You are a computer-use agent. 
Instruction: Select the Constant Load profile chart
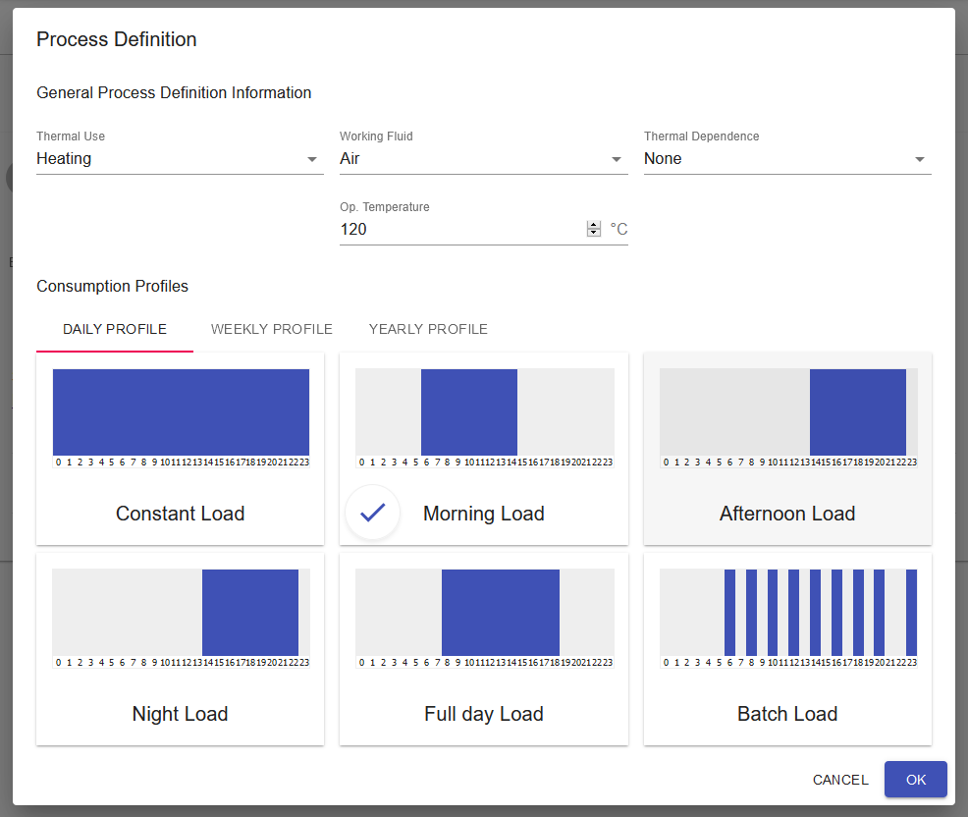click(181, 412)
